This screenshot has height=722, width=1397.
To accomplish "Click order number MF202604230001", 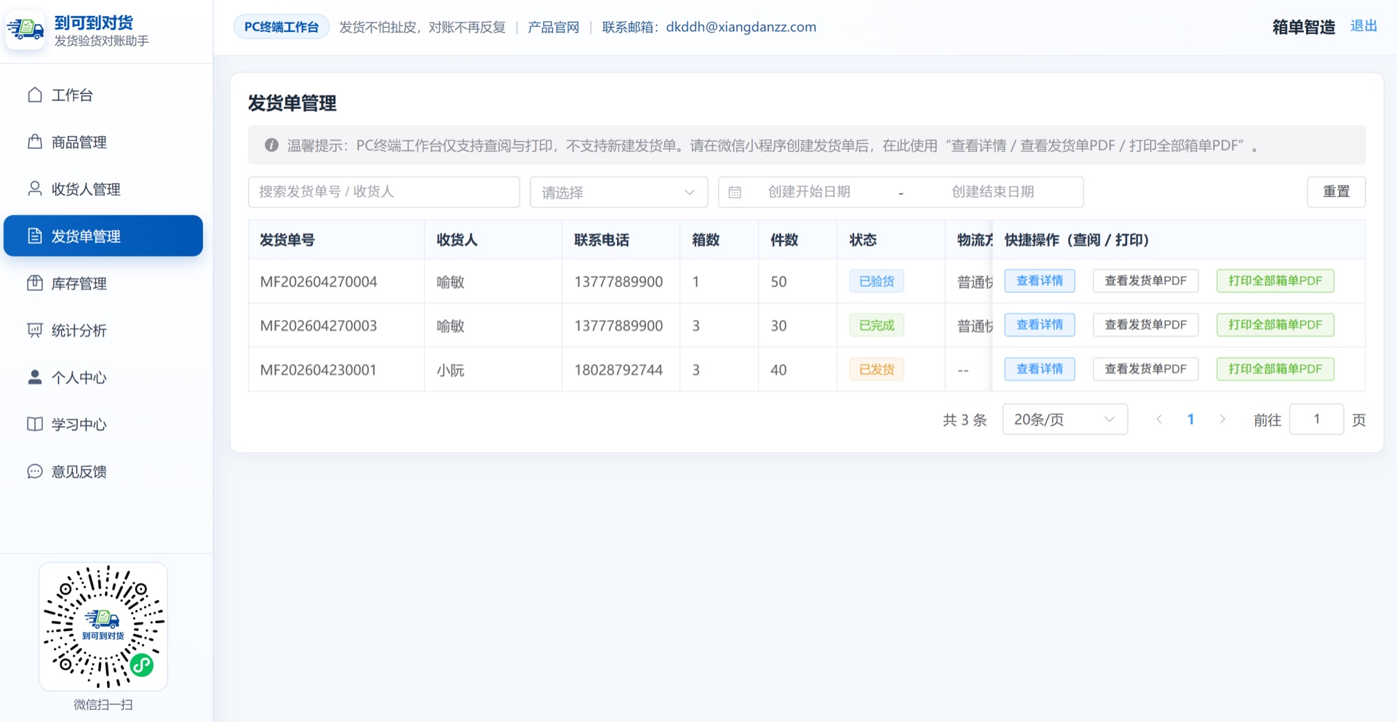I will click(x=319, y=369).
